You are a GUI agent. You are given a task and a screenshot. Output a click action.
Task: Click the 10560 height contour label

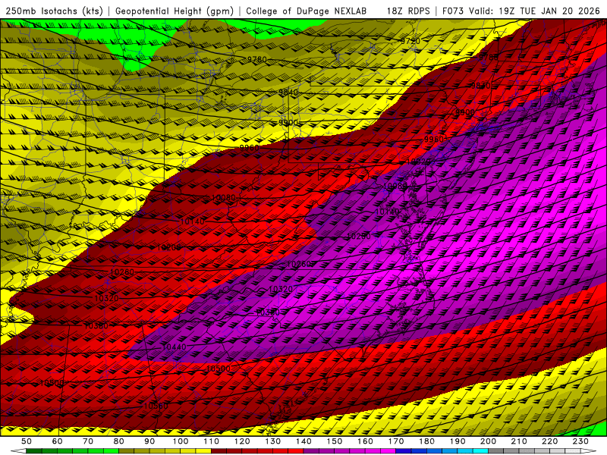[x=156, y=406]
